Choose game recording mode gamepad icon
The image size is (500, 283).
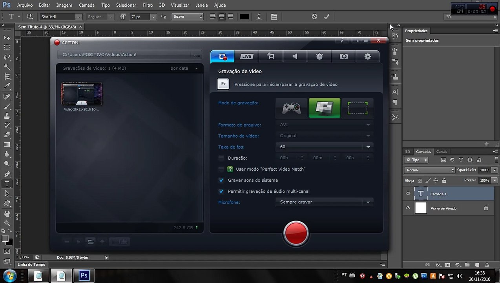(x=292, y=108)
